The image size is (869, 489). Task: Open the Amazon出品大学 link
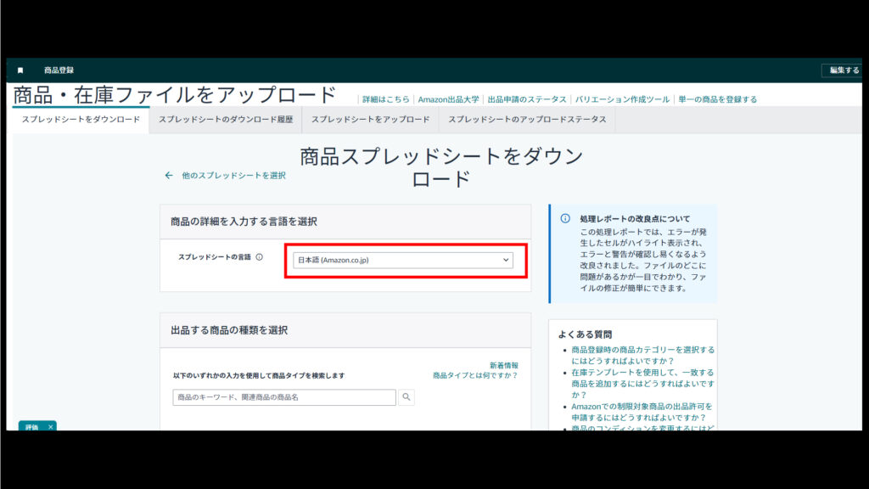click(x=448, y=99)
